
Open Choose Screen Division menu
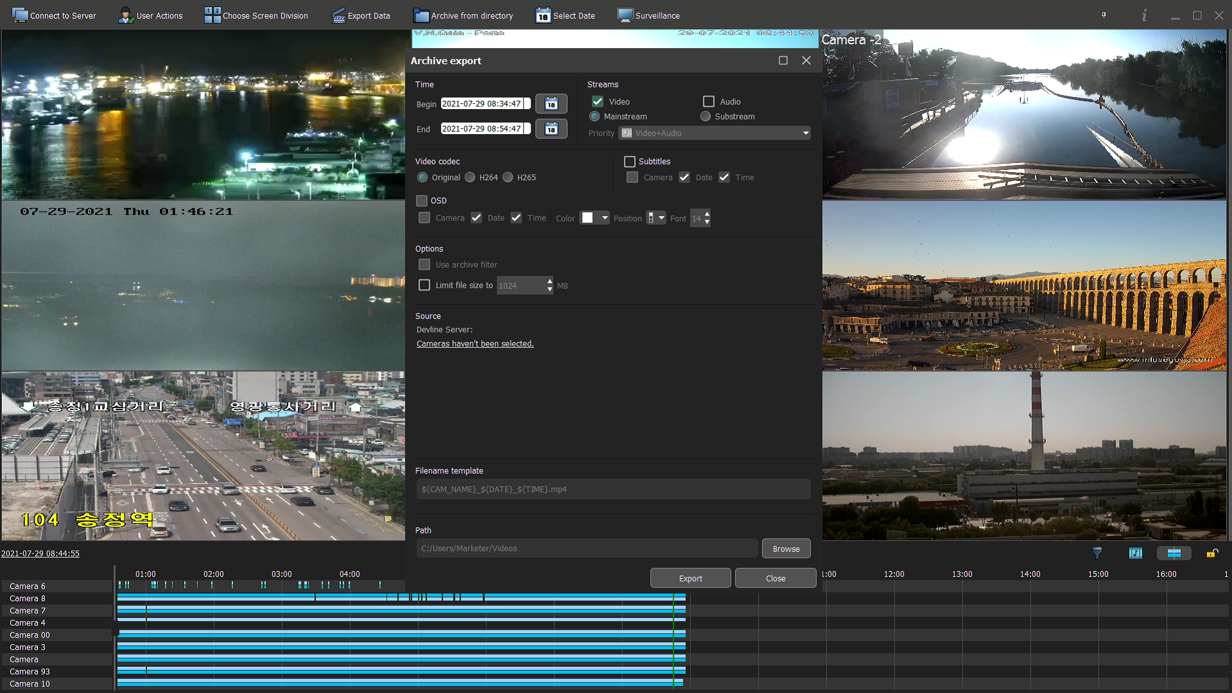[x=257, y=15]
